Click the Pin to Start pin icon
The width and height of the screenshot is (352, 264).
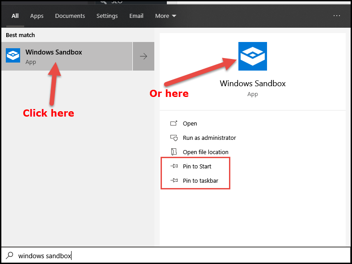pyautogui.click(x=174, y=166)
